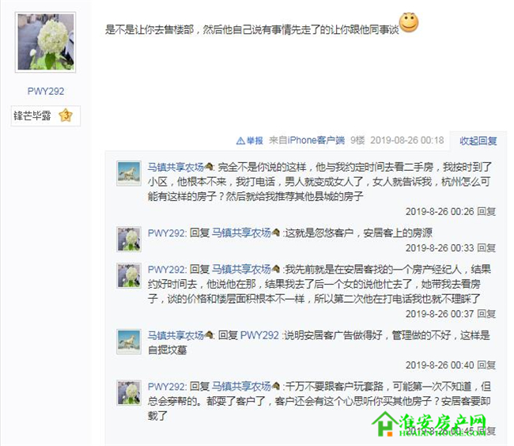This screenshot has width=514, height=446.
Task: Open the PWY292 mention in the 00:40 reply
Action: (x=259, y=335)
